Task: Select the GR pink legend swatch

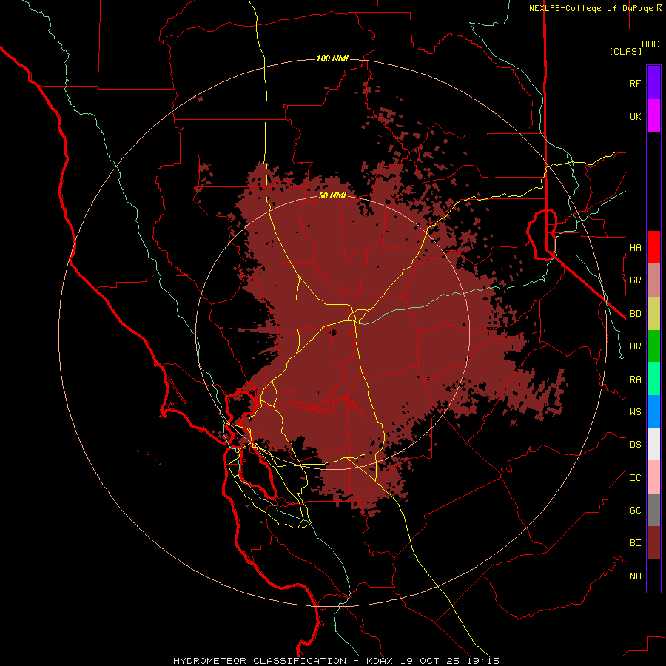Action: (x=653, y=280)
